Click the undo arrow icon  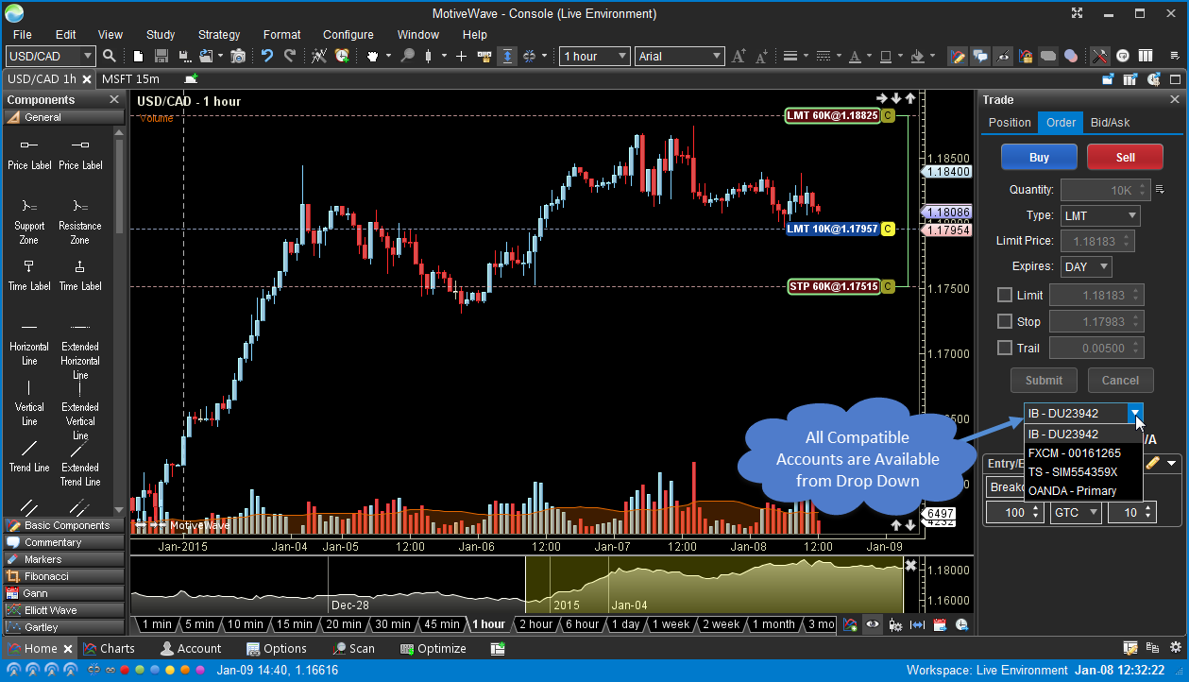click(267, 57)
